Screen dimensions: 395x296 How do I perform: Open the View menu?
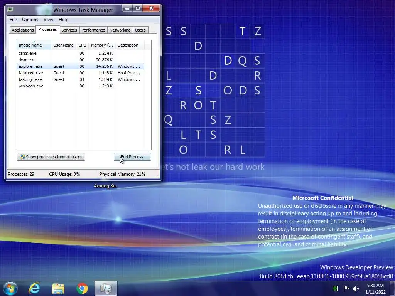pos(48,20)
